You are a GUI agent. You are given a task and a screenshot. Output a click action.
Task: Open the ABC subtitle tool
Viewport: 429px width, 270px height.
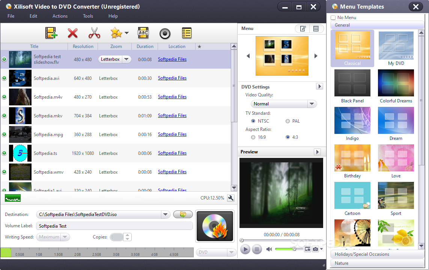tap(143, 33)
